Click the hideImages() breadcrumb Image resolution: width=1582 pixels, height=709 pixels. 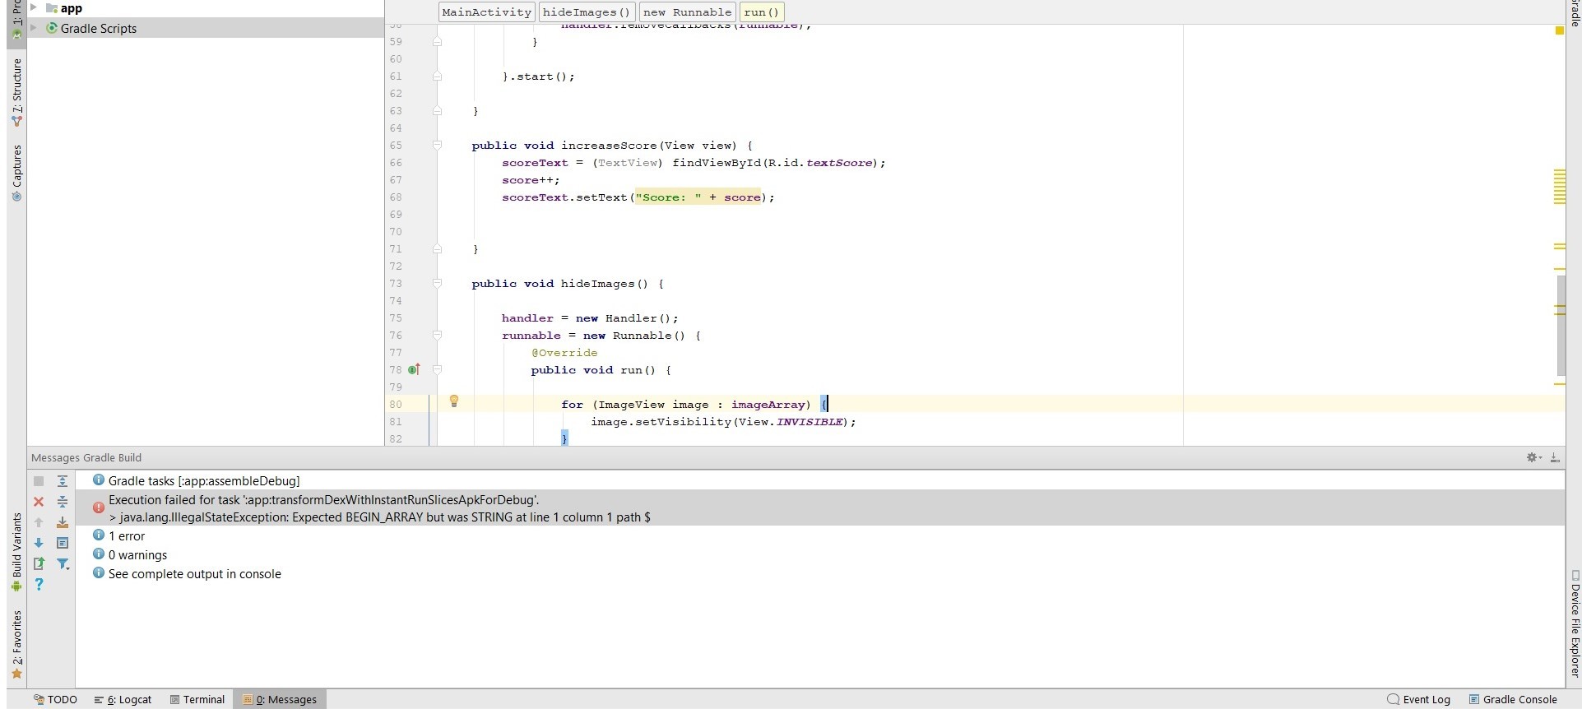click(587, 12)
